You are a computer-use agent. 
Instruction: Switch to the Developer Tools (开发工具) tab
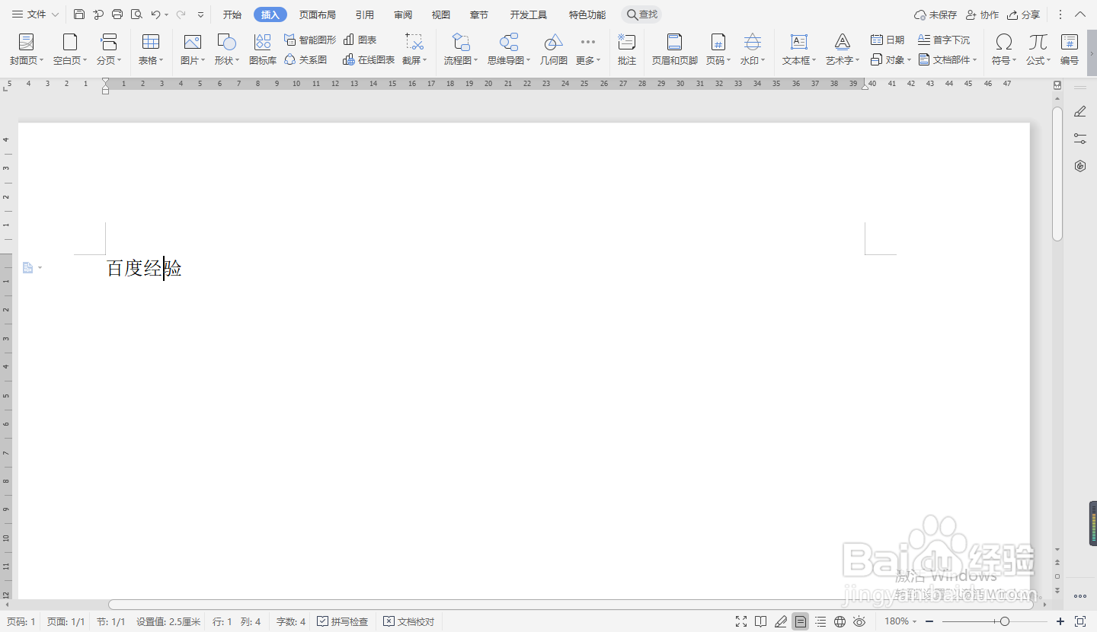pyautogui.click(x=529, y=14)
